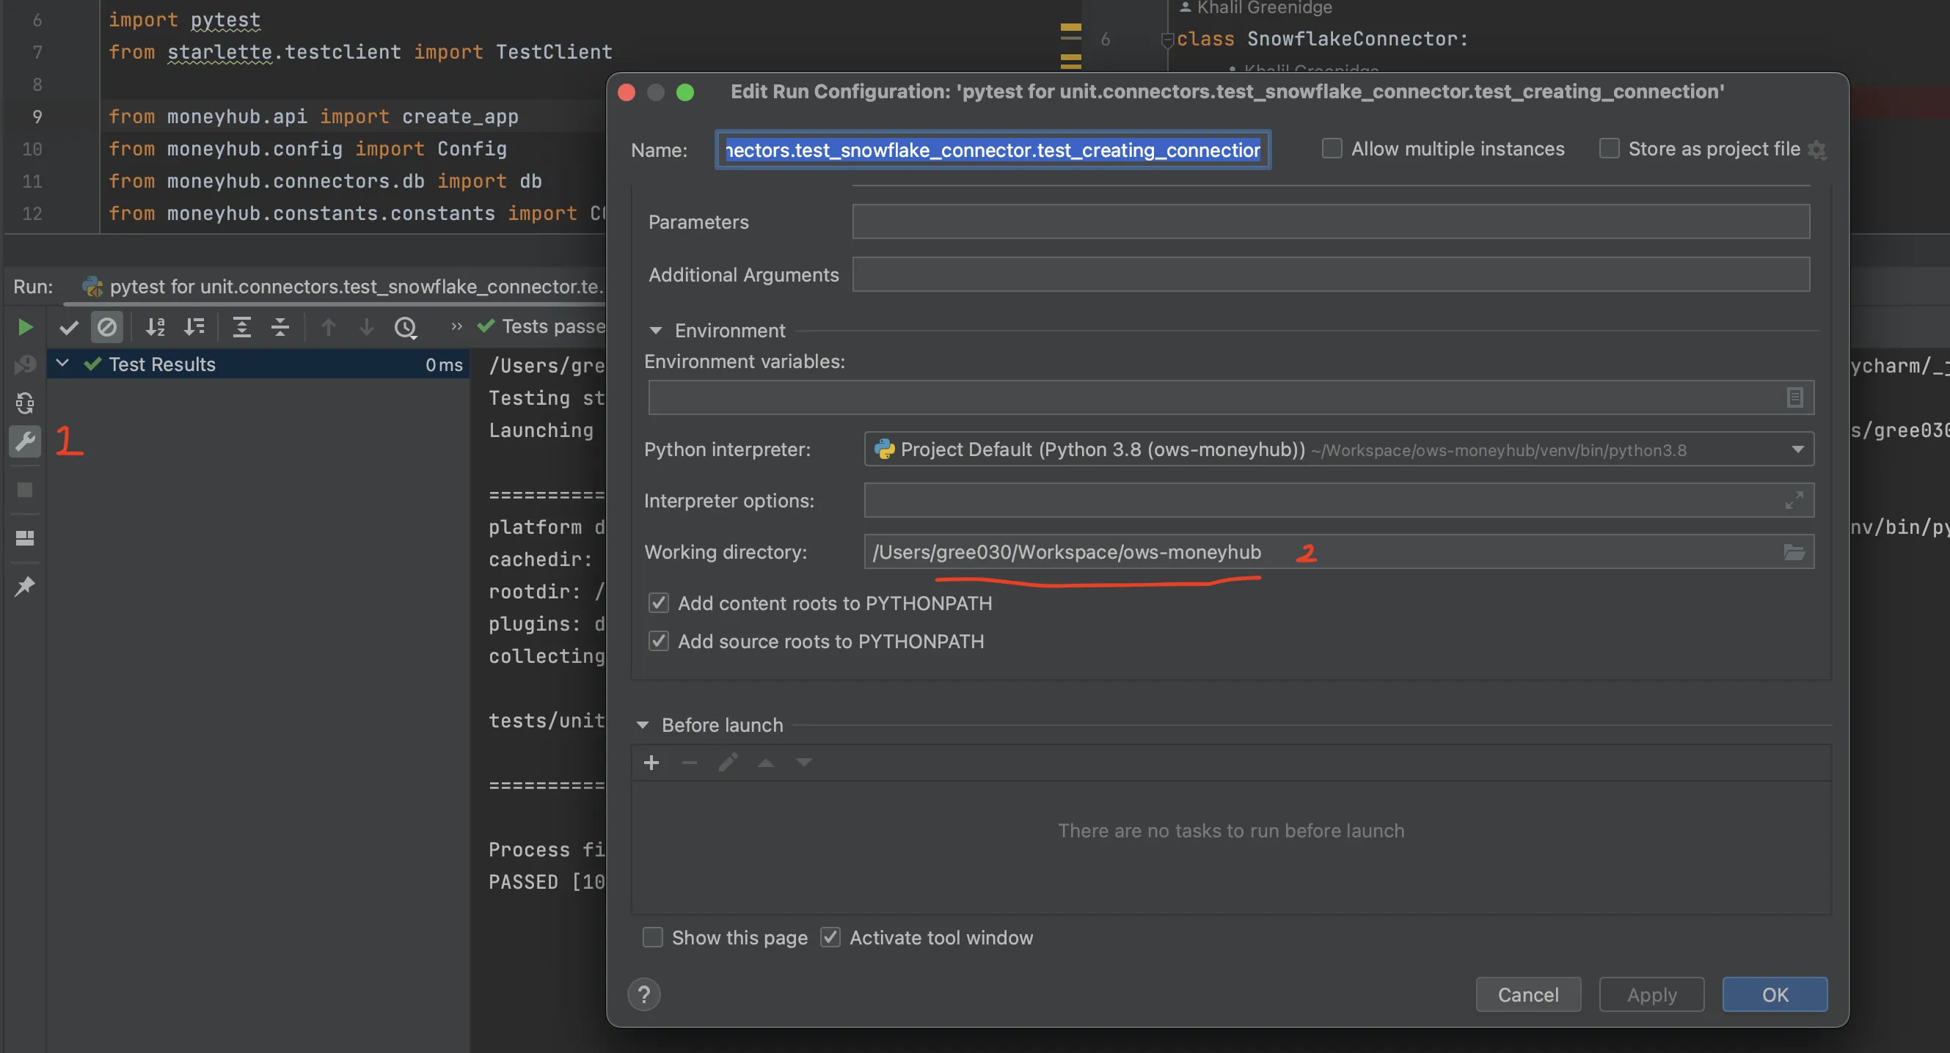Click the wrench edit configuration icon
This screenshot has height=1053, width=1950.
(25, 441)
